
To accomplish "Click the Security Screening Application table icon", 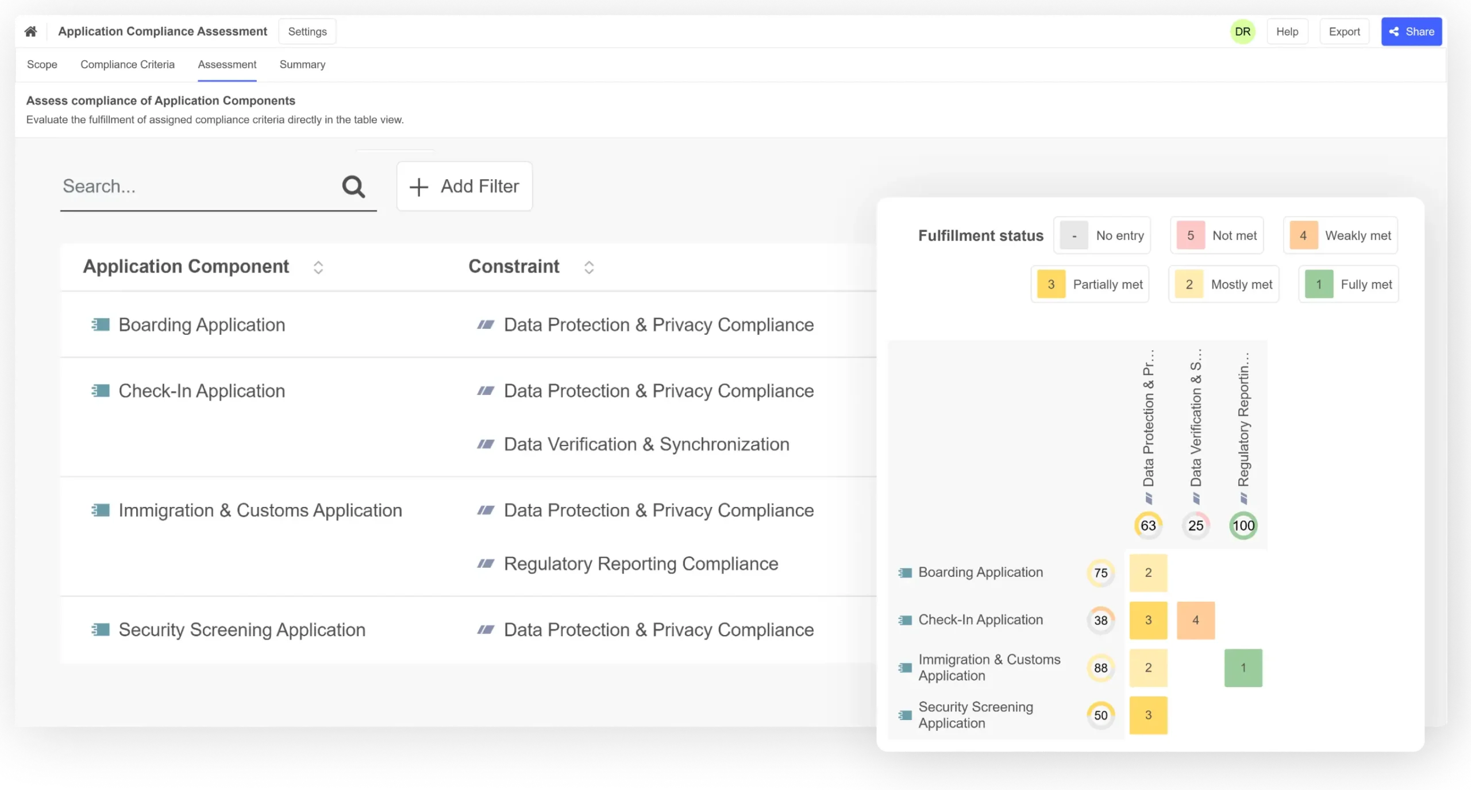I will pos(101,630).
